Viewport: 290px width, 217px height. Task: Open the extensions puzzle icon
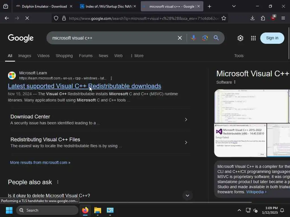[263, 18]
